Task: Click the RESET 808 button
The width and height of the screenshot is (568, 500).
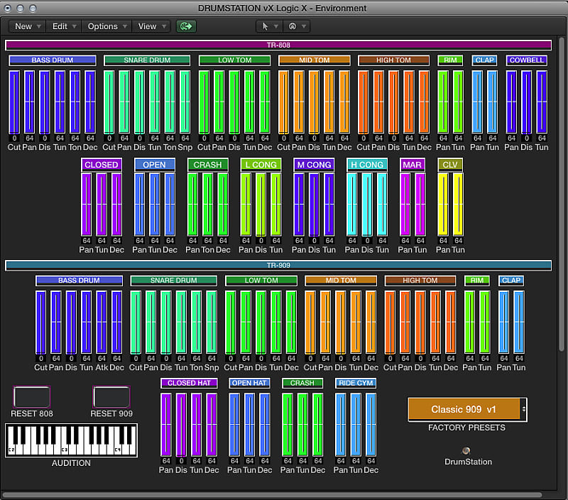Action: pos(31,398)
